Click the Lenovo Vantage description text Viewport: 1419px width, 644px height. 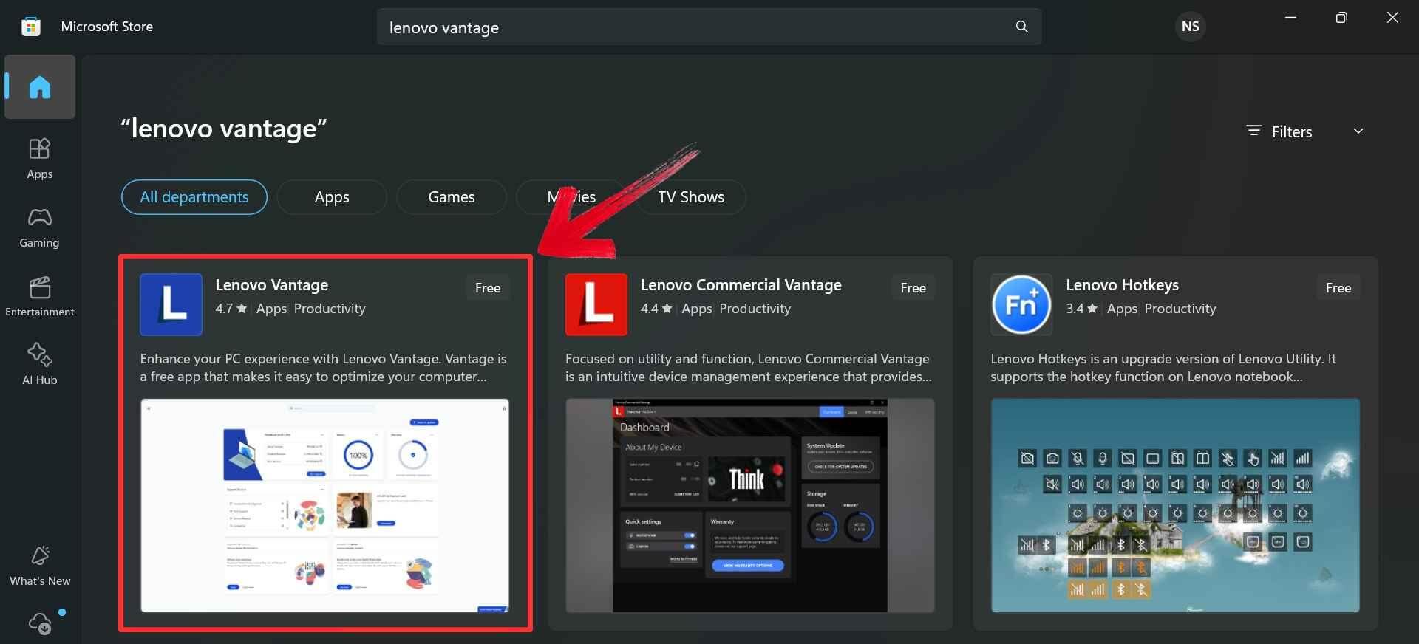pyautogui.click(x=323, y=368)
